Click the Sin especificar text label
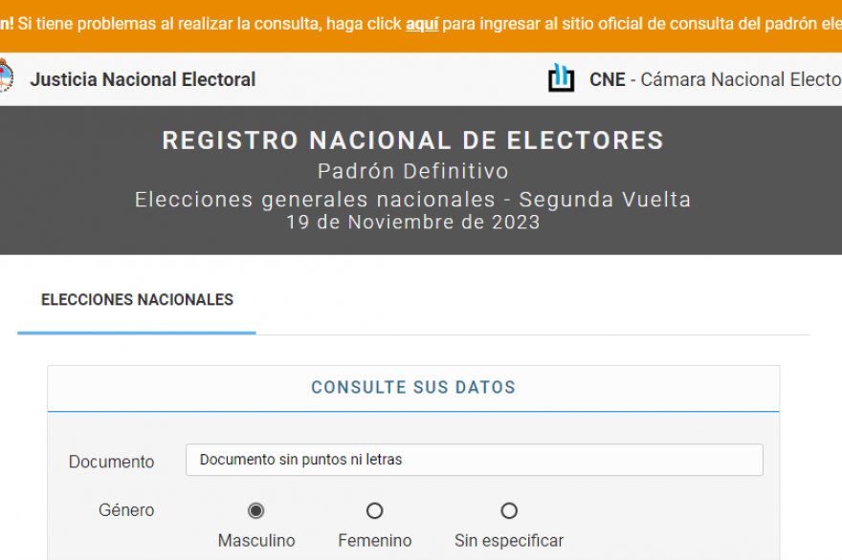This screenshot has height=560, width=842. tap(509, 541)
